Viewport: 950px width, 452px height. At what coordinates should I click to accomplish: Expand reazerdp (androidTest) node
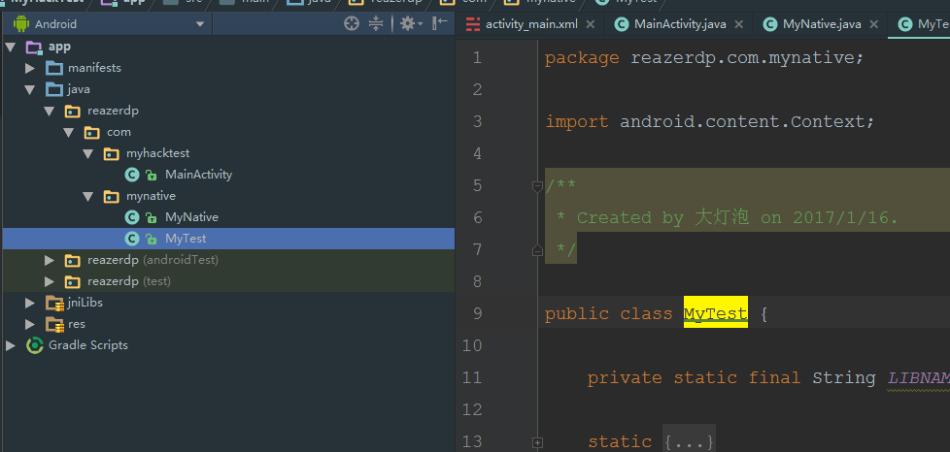point(50,260)
